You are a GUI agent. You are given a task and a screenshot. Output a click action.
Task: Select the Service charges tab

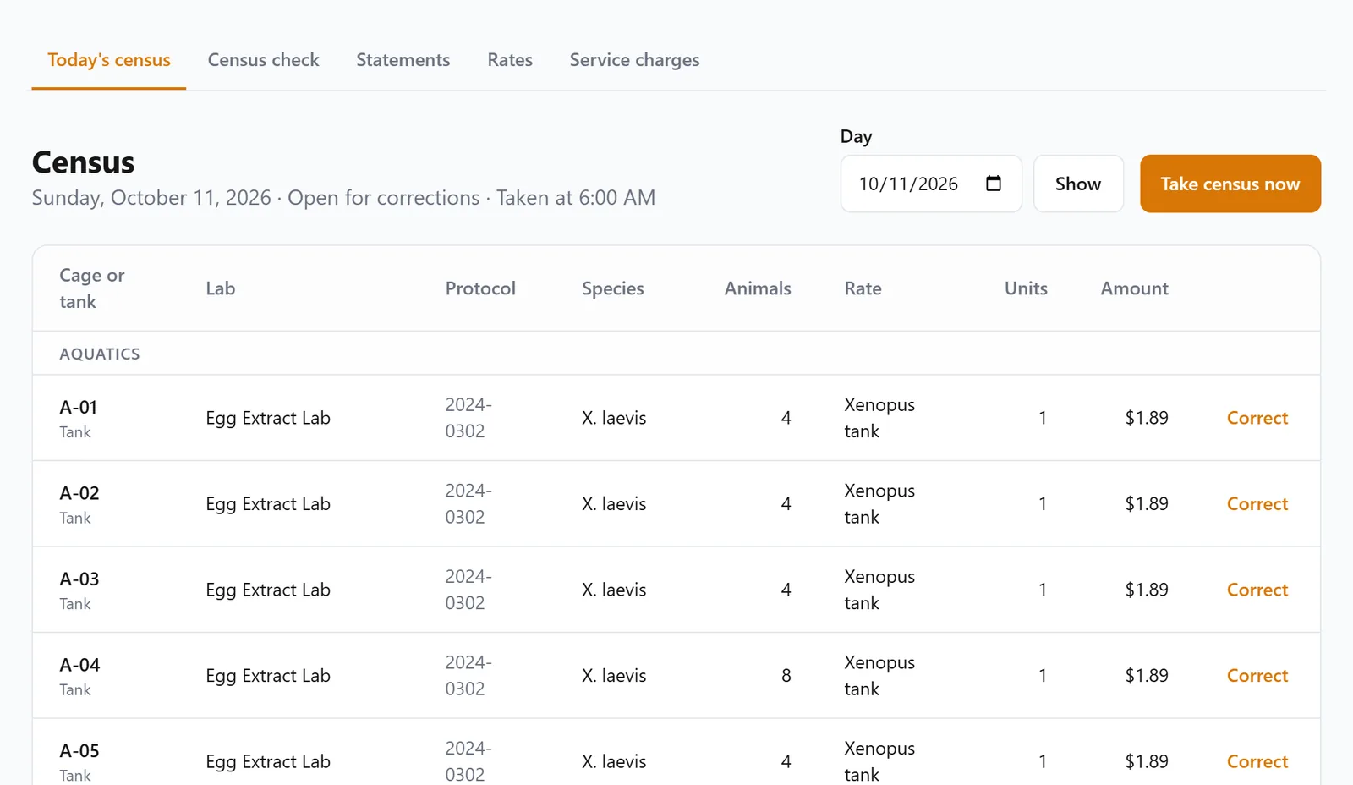(x=634, y=60)
